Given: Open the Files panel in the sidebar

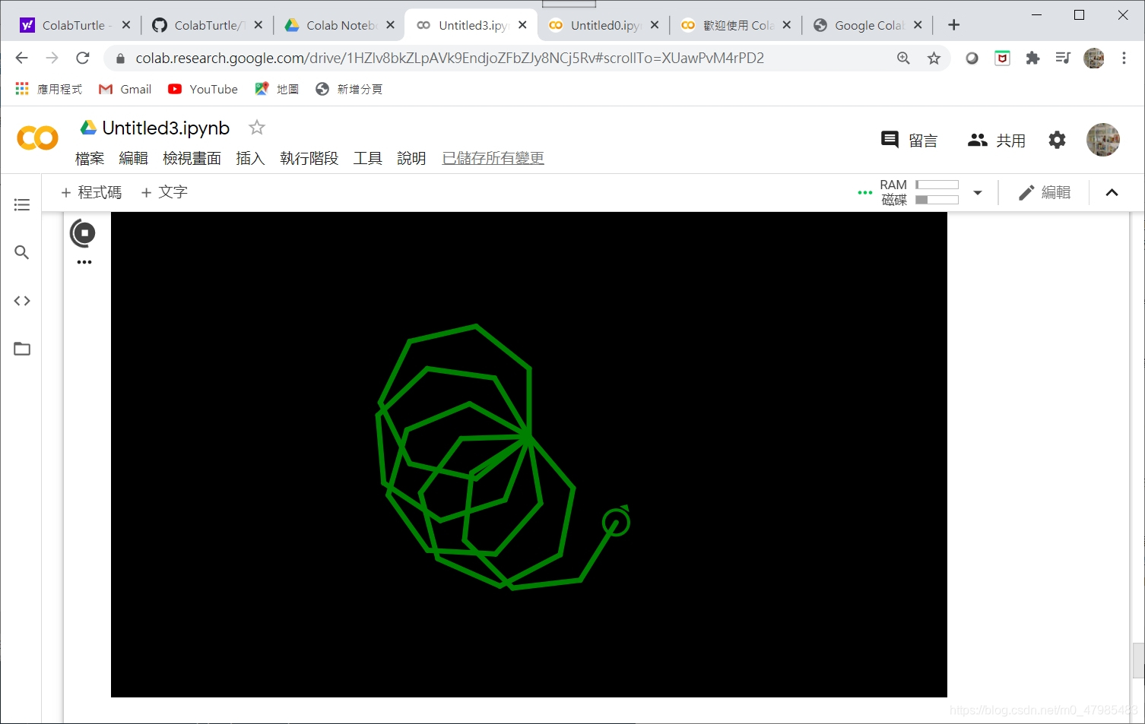Looking at the screenshot, I should (x=21, y=349).
